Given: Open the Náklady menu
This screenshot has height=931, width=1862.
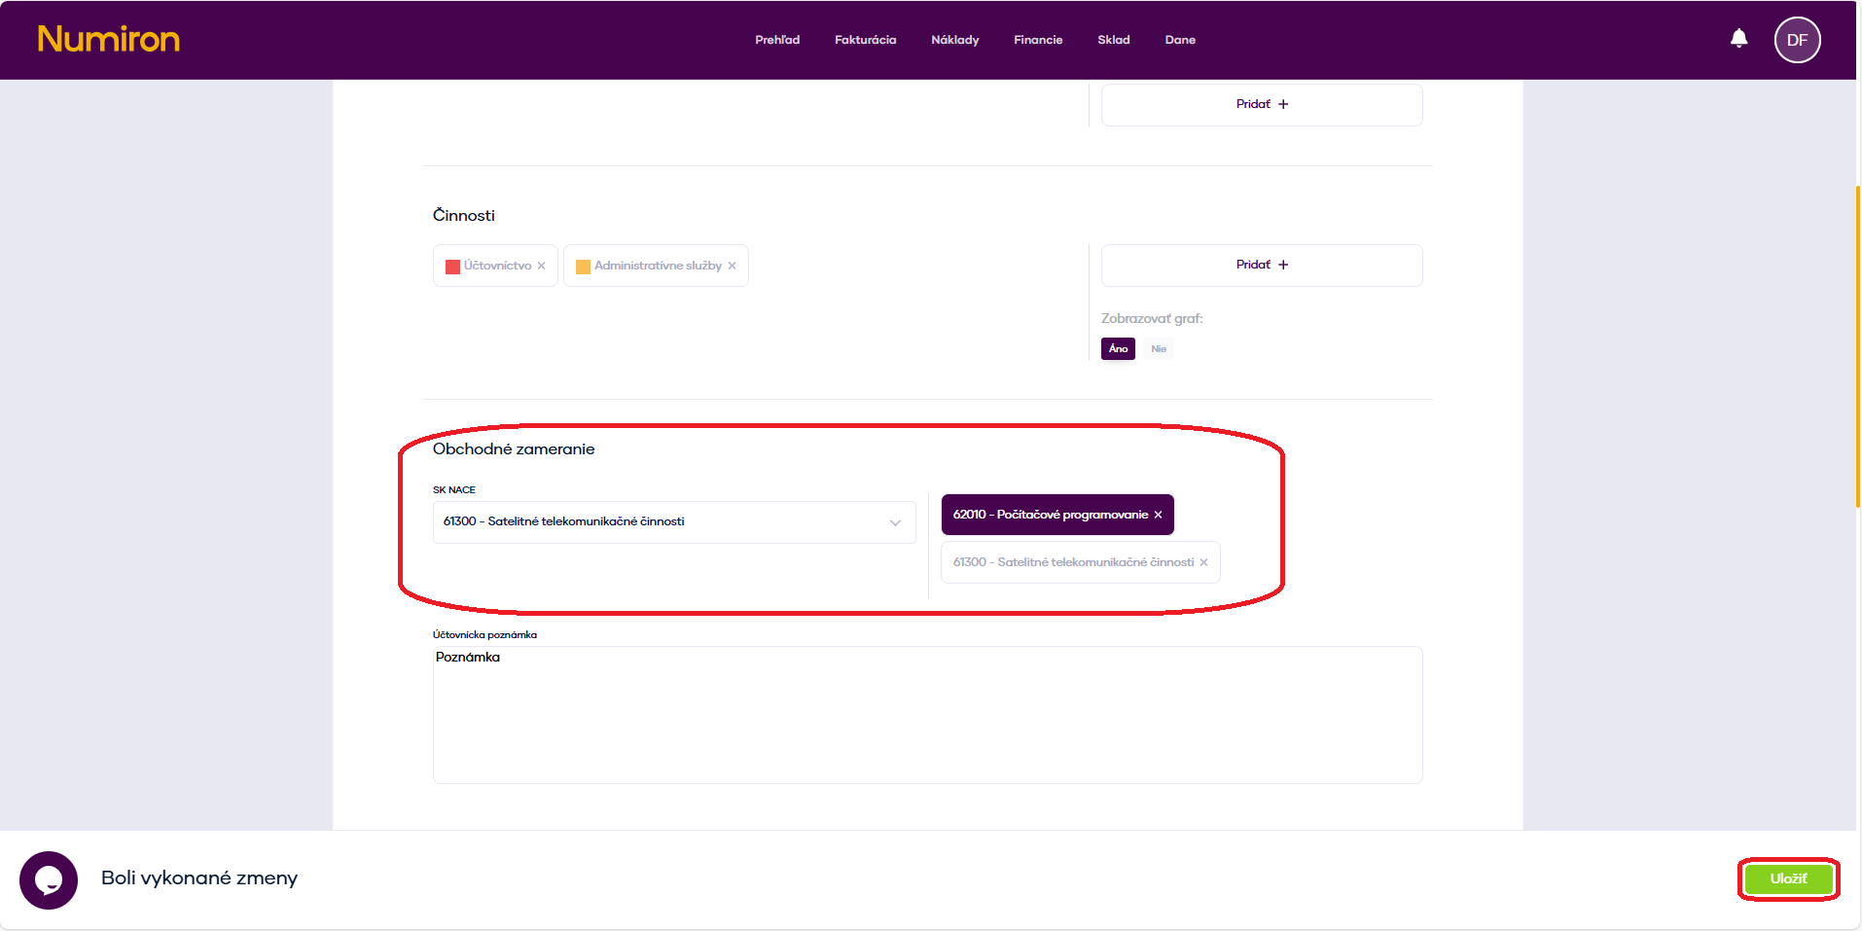Looking at the screenshot, I should [x=954, y=40].
